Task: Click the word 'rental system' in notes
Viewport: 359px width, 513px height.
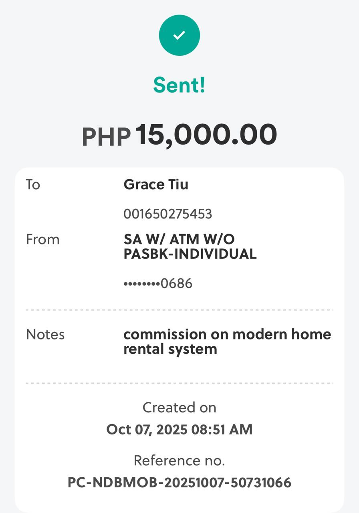Action: 170,349
